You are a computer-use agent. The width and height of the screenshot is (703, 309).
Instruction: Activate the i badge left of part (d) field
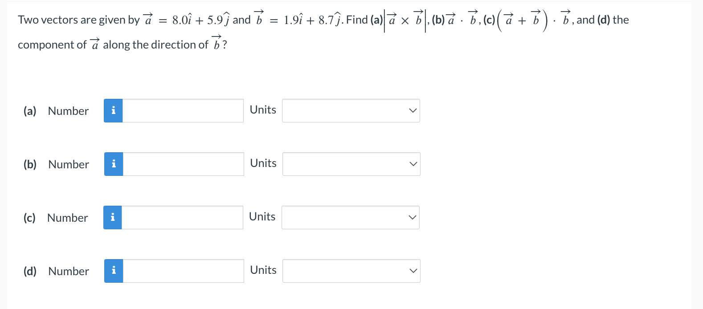113,271
